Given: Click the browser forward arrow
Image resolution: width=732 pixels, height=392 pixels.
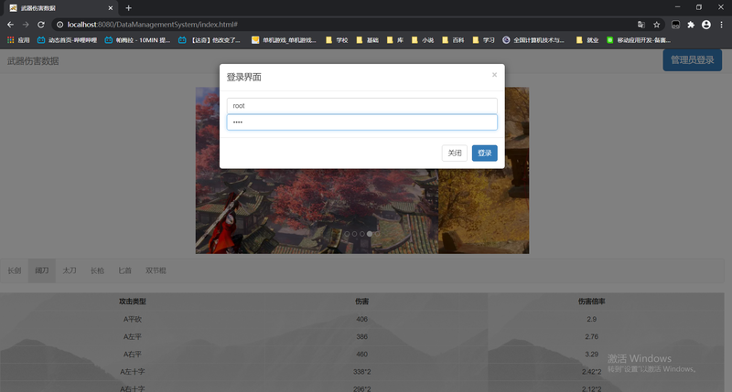Looking at the screenshot, I should click(26, 25).
